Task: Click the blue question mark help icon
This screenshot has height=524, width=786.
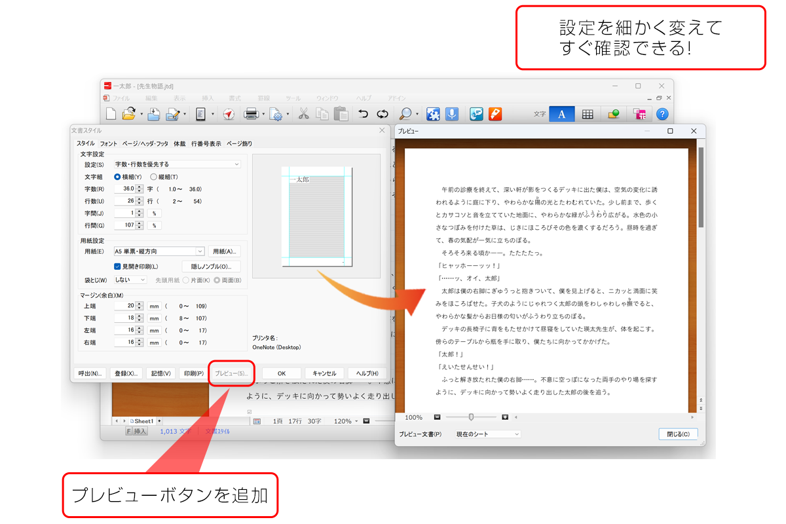Action: (662, 114)
